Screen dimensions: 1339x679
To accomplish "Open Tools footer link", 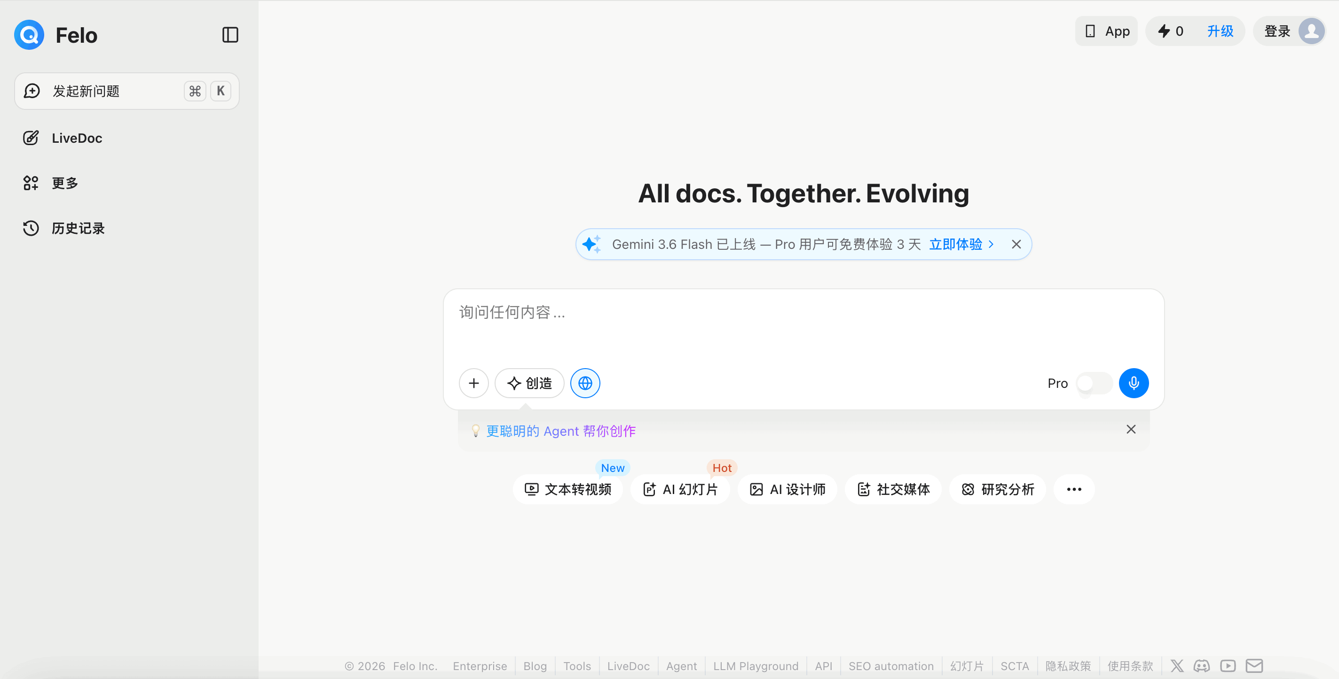I will 577,665.
